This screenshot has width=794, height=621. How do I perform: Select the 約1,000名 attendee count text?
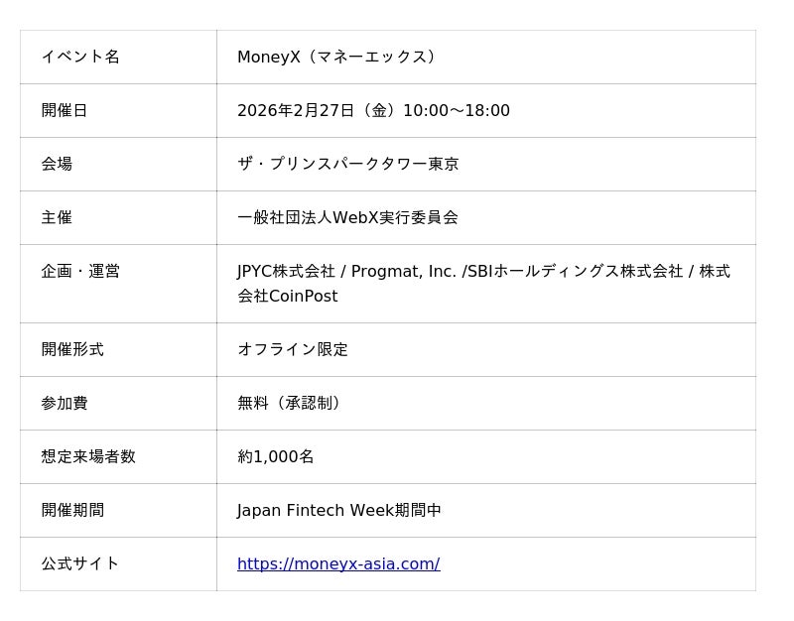click(x=276, y=456)
